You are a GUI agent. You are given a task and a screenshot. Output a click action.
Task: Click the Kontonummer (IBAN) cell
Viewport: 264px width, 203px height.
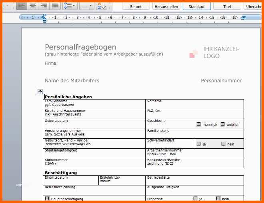click(x=94, y=163)
